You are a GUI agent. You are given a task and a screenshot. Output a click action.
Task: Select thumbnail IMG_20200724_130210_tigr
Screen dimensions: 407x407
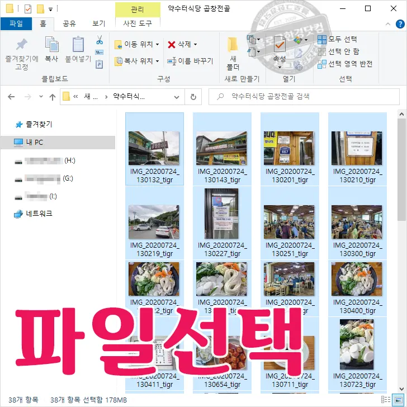pyautogui.click(x=357, y=149)
